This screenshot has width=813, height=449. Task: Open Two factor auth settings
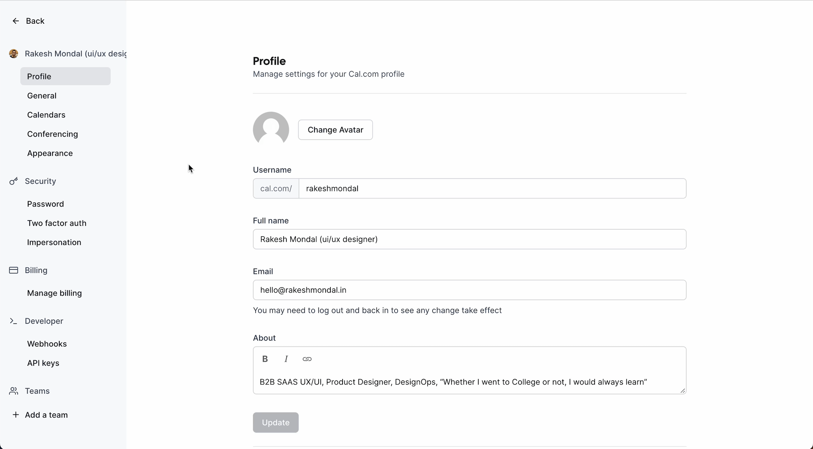(x=56, y=223)
